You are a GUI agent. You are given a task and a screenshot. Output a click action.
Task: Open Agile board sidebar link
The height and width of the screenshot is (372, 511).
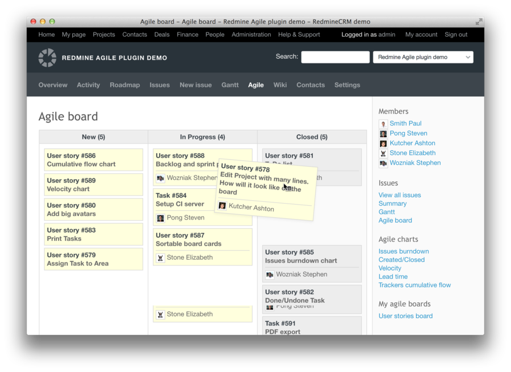click(x=395, y=221)
